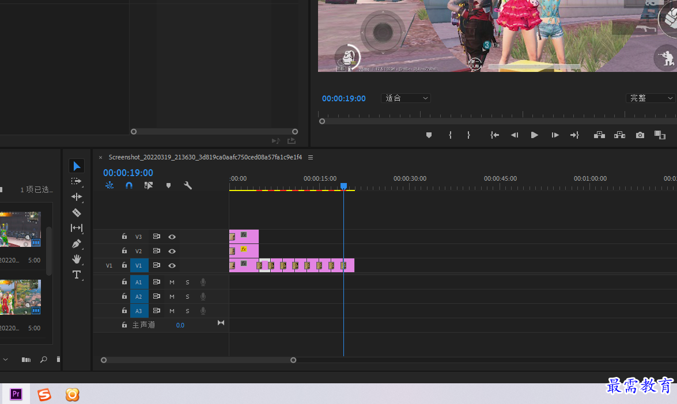The image size is (677, 404).
Task: Select the Track Select Forward tool
Action: click(77, 181)
